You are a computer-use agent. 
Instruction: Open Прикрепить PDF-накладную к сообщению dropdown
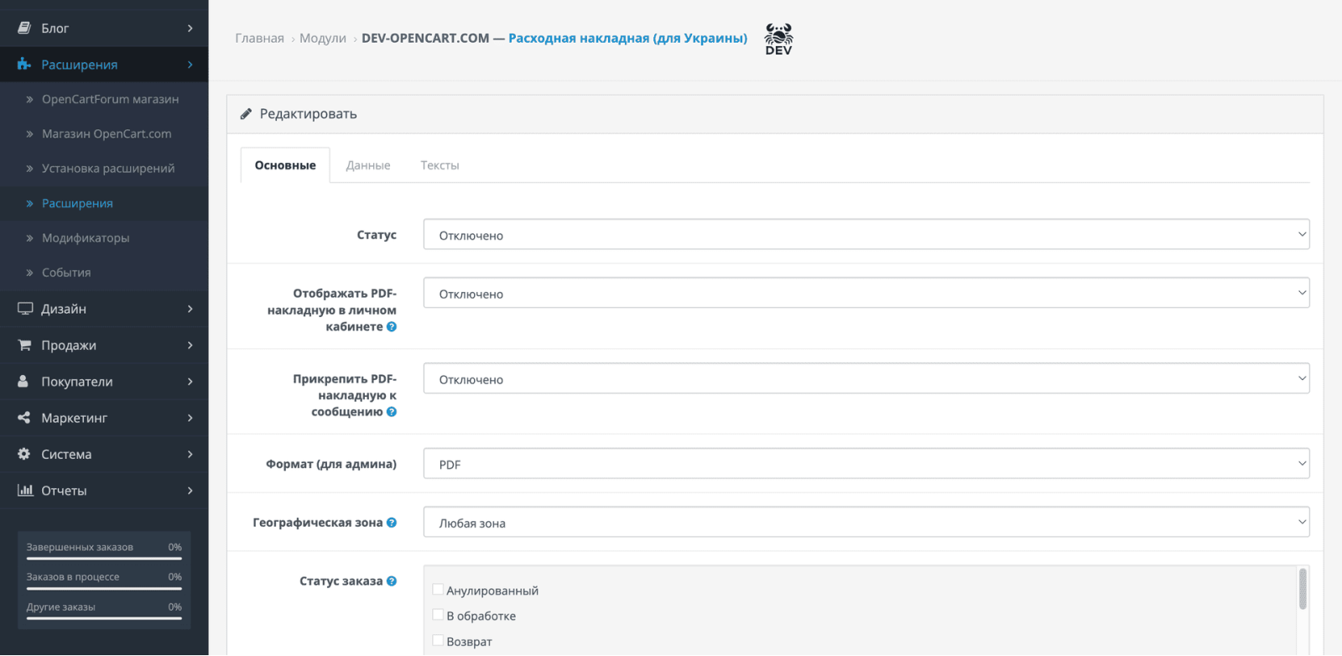(866, 378)
